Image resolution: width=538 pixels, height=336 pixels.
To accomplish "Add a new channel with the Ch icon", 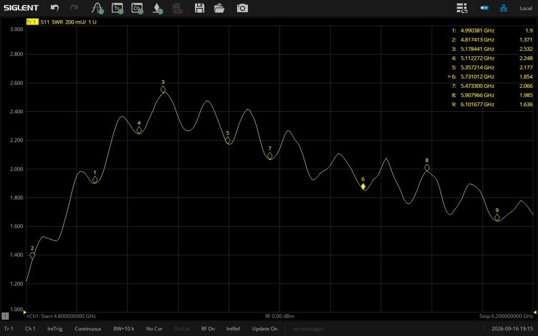I will click(x=137, y=8).
